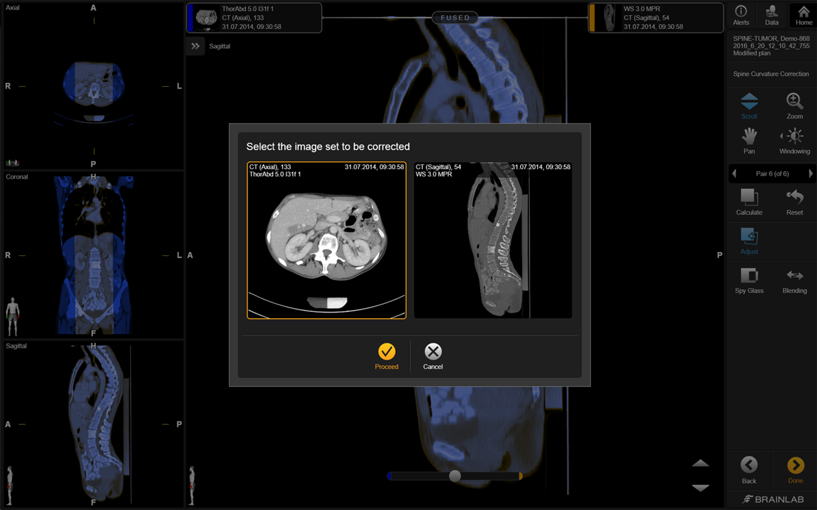The width and height of the screenshot is (817, 510).
Task: Click the Spine Curvature Correction label
Action: pyautogui.click(x=771, y=74)
